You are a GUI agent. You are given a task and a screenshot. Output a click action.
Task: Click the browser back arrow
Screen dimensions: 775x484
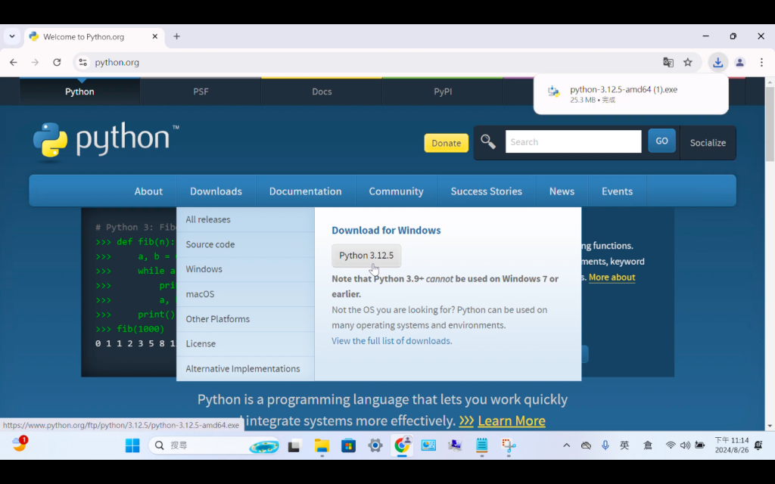pyautogui.click(x=14, y=62)
